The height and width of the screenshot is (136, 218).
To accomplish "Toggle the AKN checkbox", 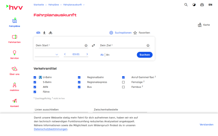I will pos(35,87).
